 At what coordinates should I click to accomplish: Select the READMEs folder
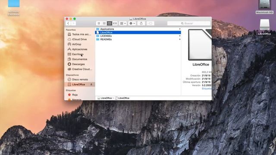pyautogui.click(x=138, y=39)
